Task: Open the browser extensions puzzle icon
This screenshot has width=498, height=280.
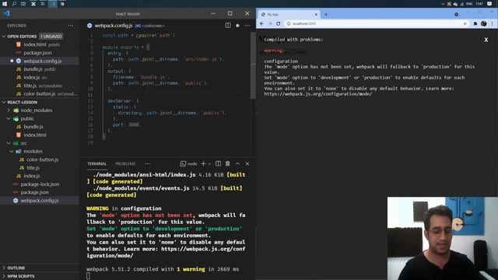Action: pos(475,23)
